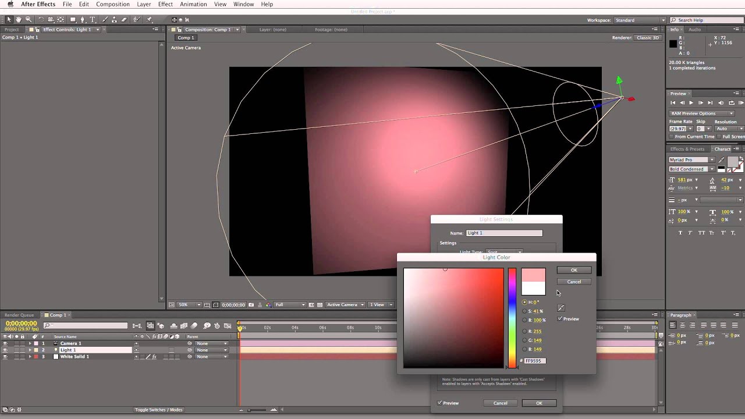Image resolution: width=745 pixels, height=419 pixels.
Task: Click Cancel in Light Color dialog
Action: click(x=574, y=282)
